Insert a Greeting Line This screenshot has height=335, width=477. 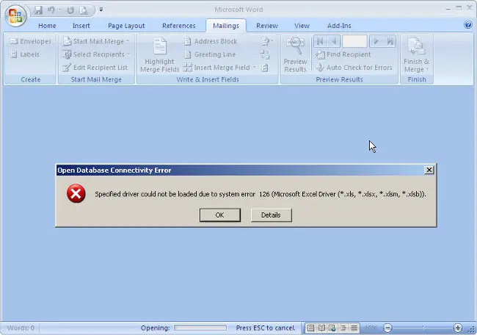click(210, 54)
